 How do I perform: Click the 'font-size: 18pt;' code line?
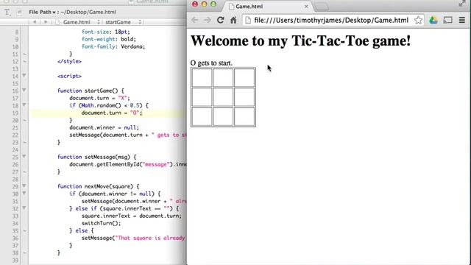click(106, 32)
